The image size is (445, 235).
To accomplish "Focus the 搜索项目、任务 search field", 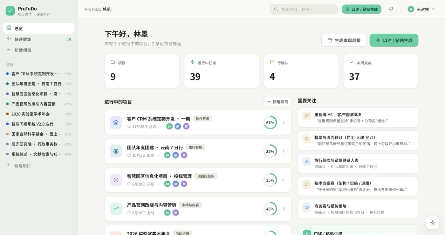I will pyautogui.click(x=304, y=9).
